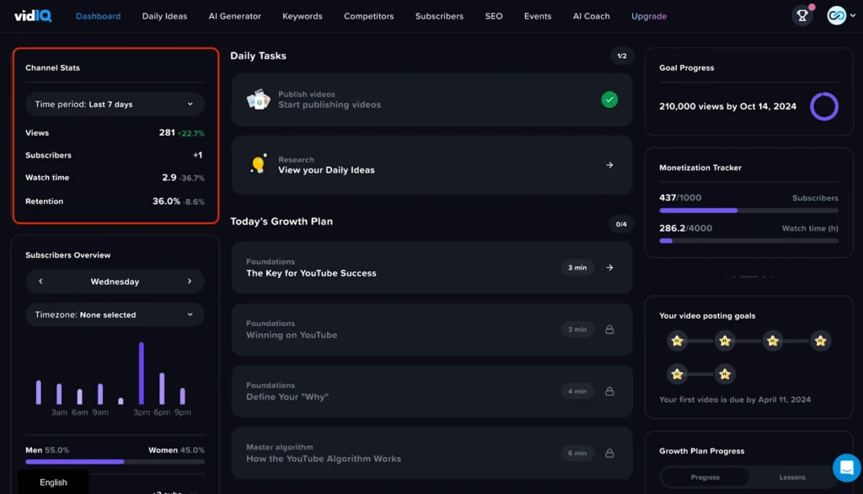
Task: Click the Goal Progress circular ring icon
Action: coord(824,106)
